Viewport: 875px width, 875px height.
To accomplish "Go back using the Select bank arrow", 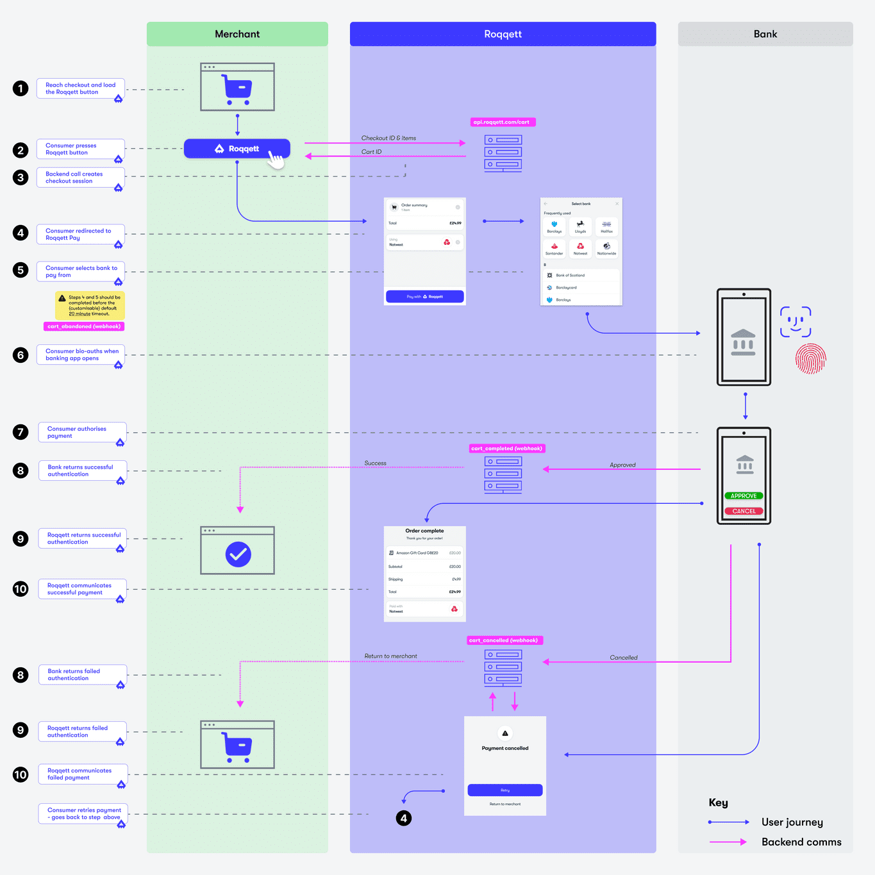I will click(x=546, y=203).
